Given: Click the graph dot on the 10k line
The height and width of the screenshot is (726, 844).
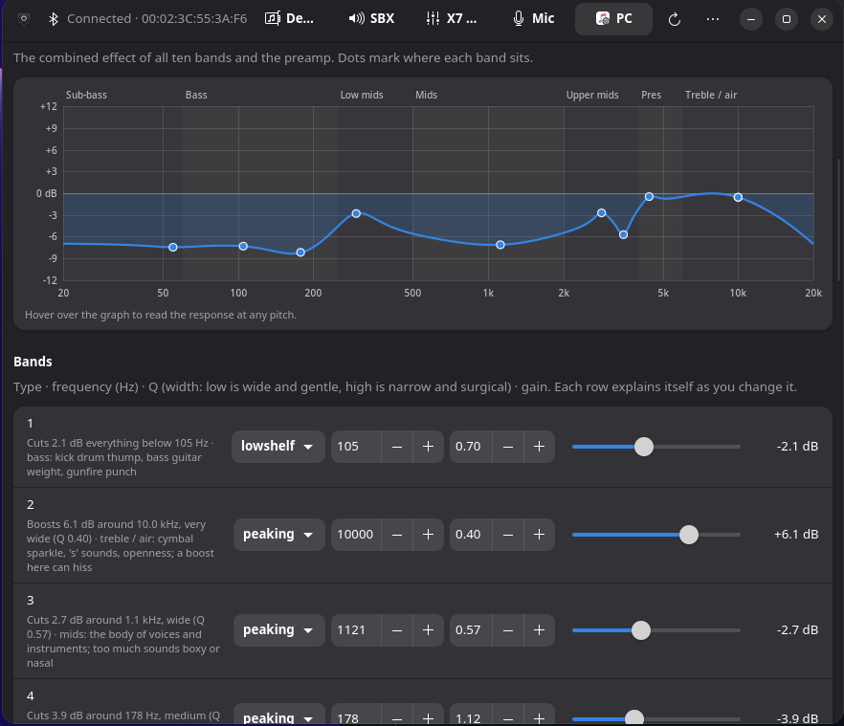Looking at the screenshot, I should [x=738, y=197].
